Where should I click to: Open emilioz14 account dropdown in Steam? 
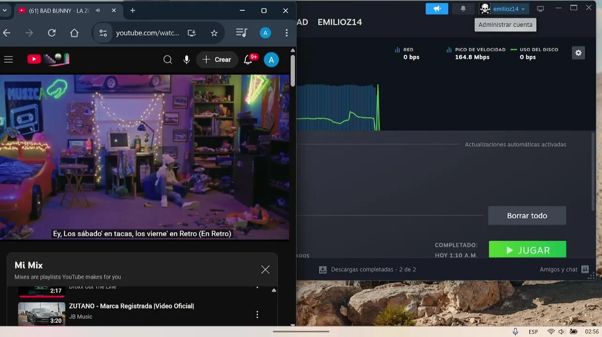(509, 9)
